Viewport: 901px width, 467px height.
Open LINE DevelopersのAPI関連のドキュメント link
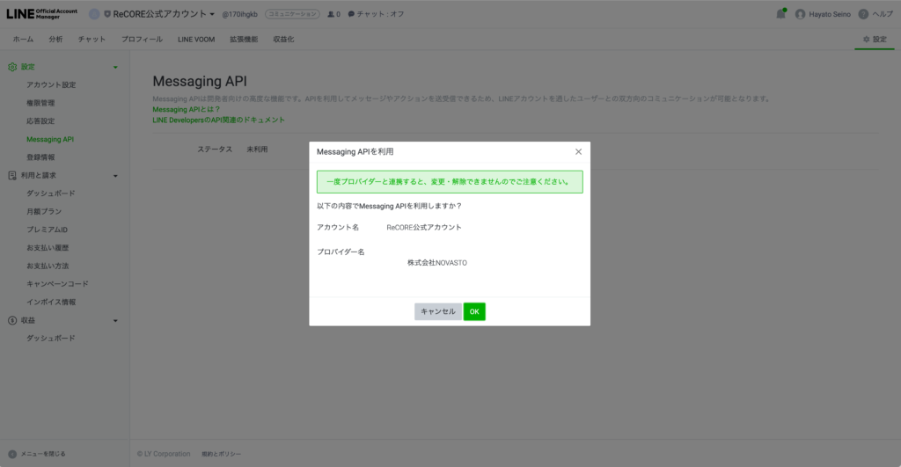218,120
